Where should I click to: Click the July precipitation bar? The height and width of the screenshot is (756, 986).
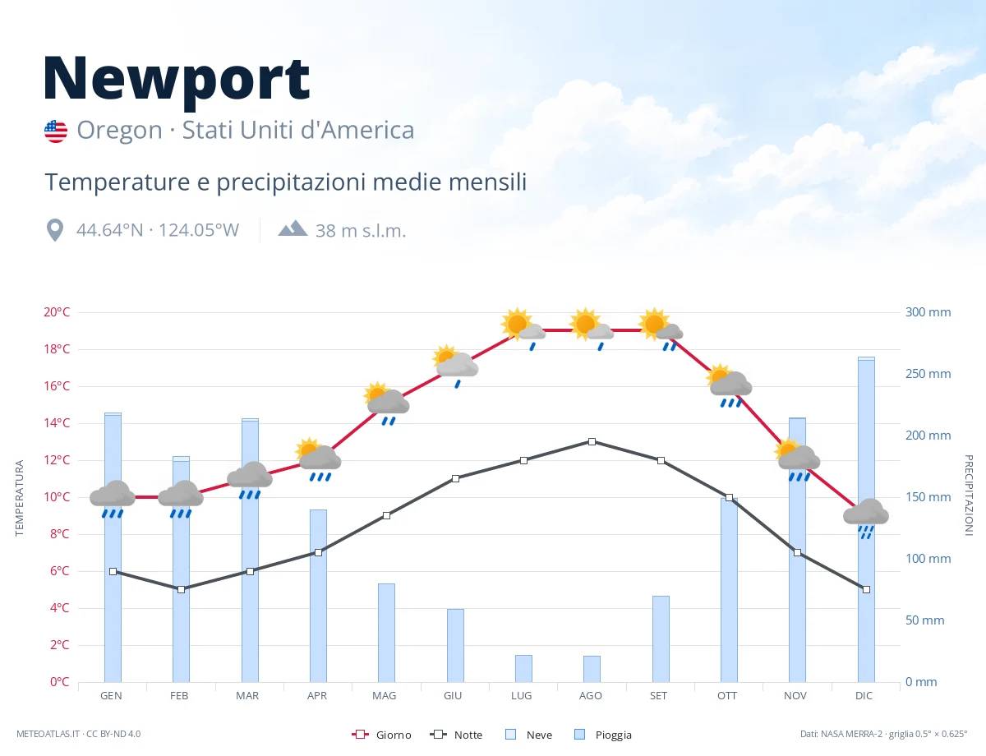click(523, 668)
